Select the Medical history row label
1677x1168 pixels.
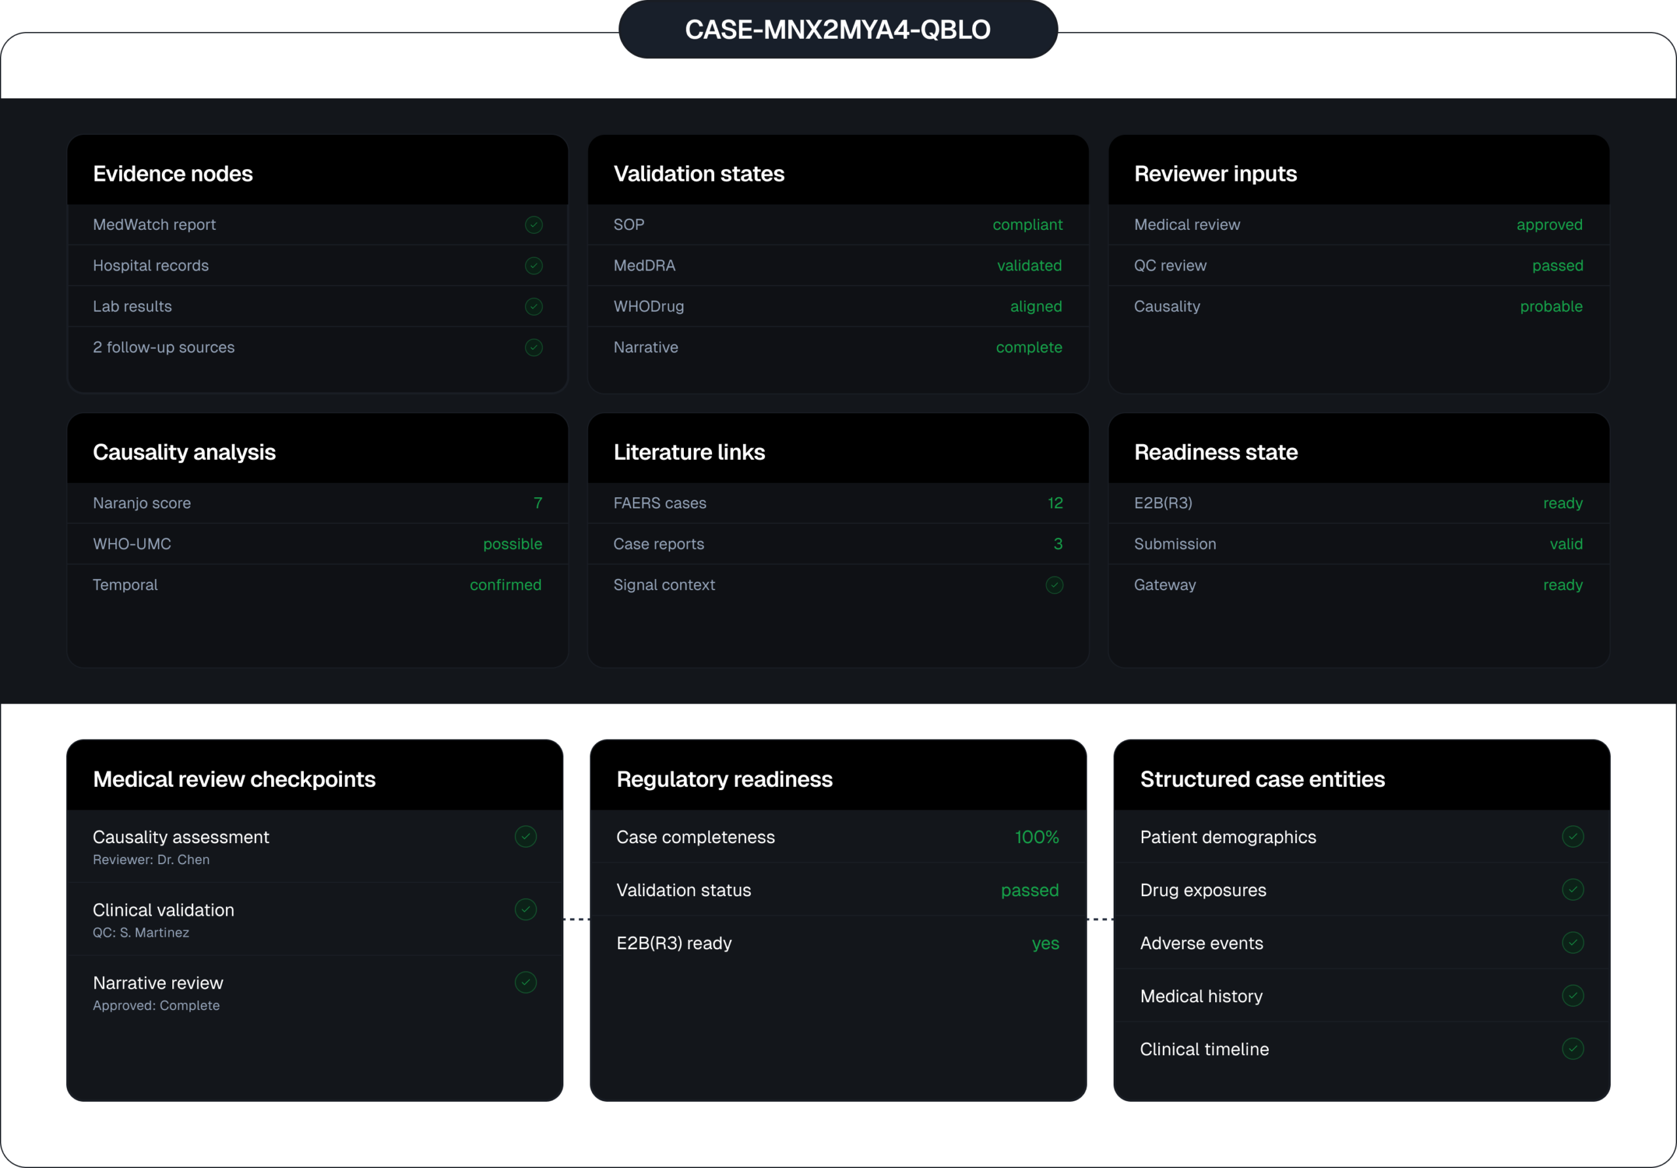click(1201, 996)
